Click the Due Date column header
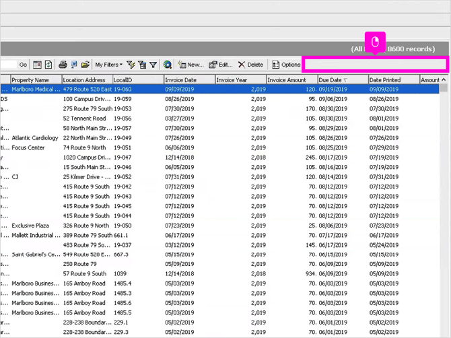 coord(343,79)
